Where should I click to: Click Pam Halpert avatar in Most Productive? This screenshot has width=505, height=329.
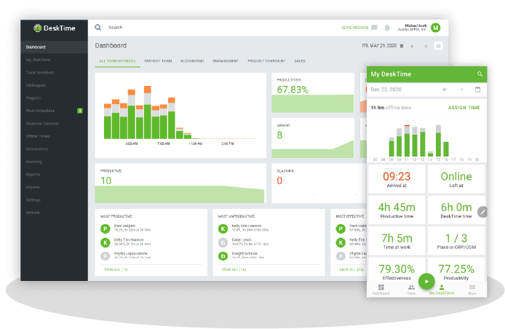tap(106, 229)
